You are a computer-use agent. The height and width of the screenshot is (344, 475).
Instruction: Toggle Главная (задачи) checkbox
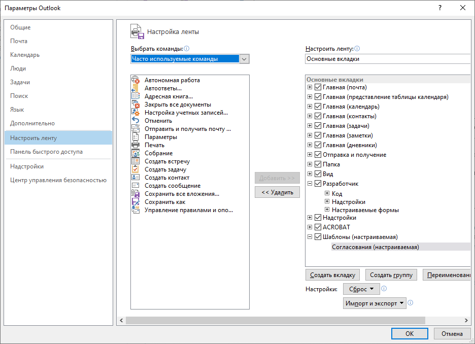pyautogui.click(x=318, y=126)
